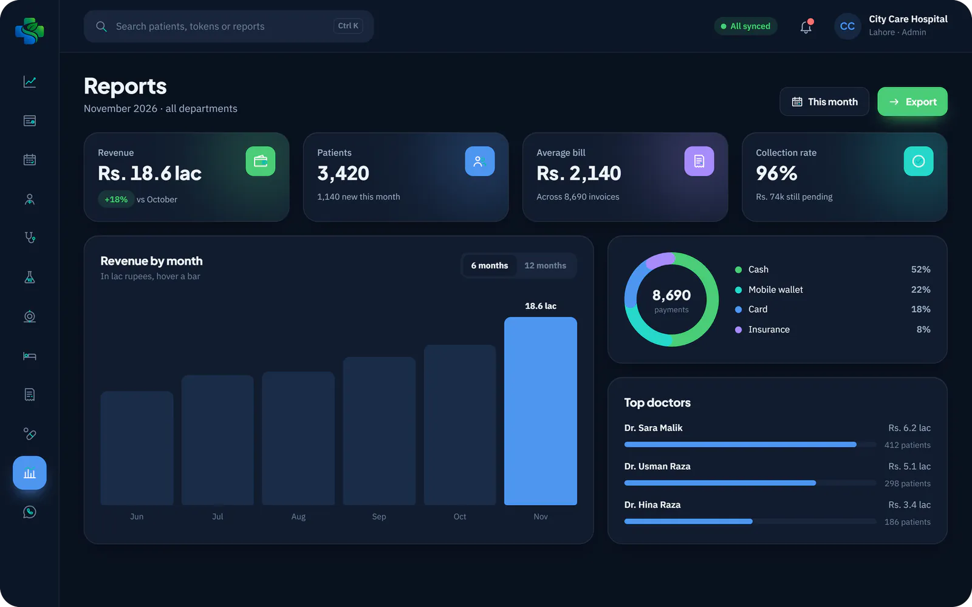Open the stethoscope doctors sidebar icon
Image resolution: width=972 pixels, height=607 pixels.
[29, 238]
